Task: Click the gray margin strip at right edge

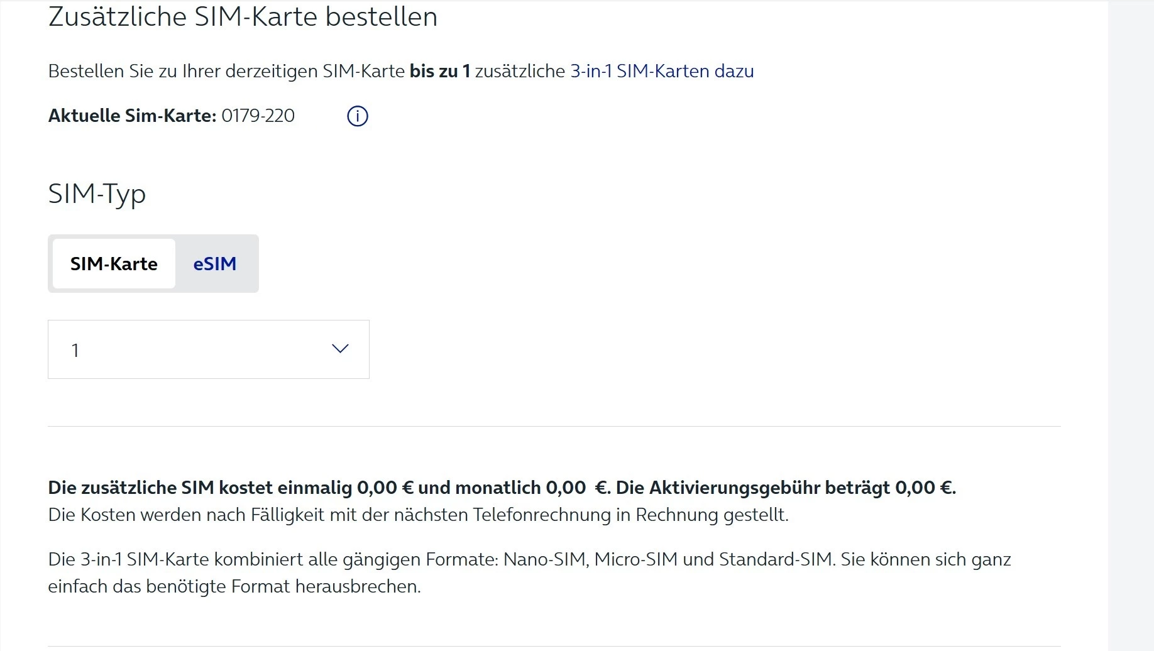Action: 1131,314
